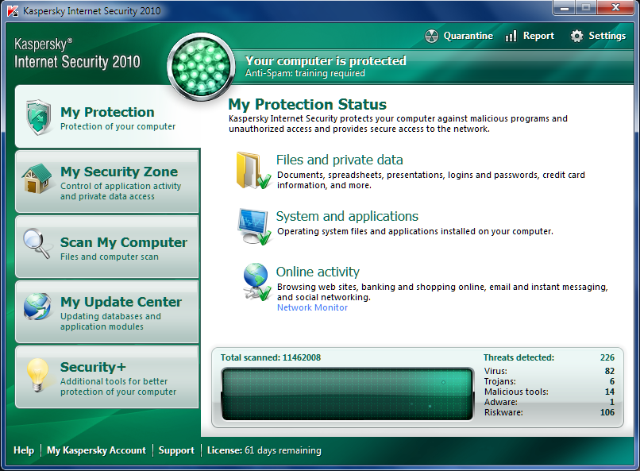Click the Files and private data folder icon
The width and height of the screenshot is (640, 471).
(253, 171)
